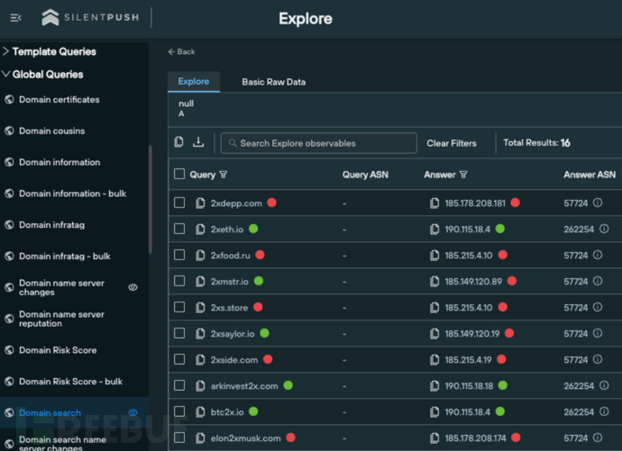Copy the 2xdepp.com domain with its copy icon
622x451 pixels.
(x=201, y=203)
